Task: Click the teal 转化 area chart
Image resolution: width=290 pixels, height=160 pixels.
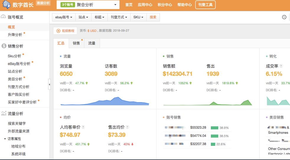Action: (278, 101)
